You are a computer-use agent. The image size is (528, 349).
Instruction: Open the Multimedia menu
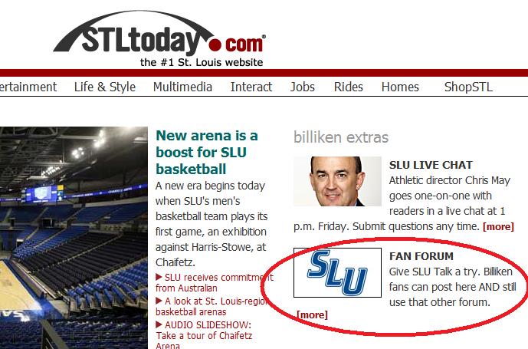point(182,87)
